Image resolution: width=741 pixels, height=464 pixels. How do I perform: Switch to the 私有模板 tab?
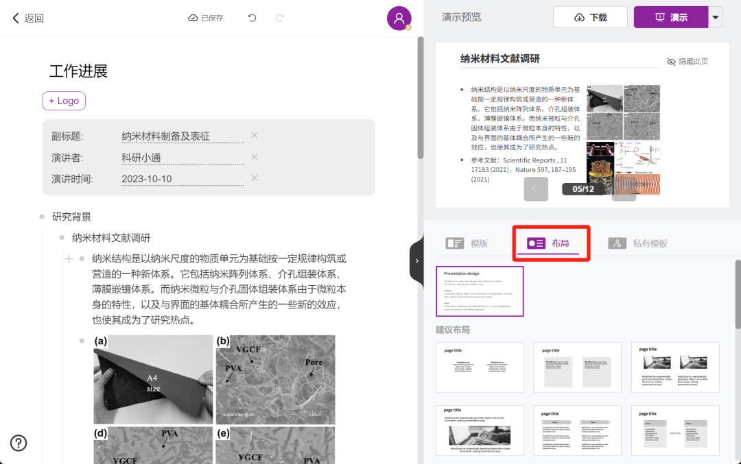[x=637, y=243]
